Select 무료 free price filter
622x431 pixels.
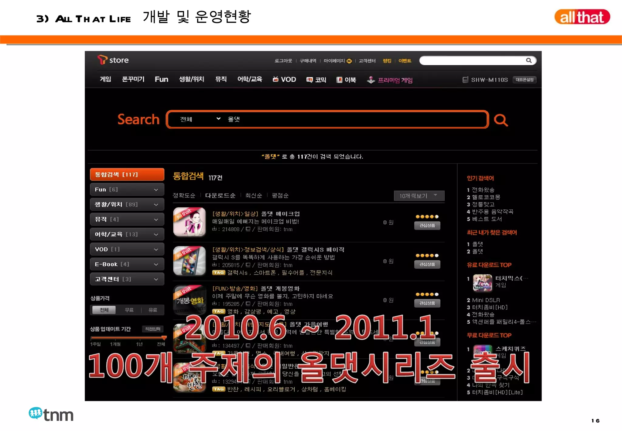pyautogui.click(x=129, y=310)
